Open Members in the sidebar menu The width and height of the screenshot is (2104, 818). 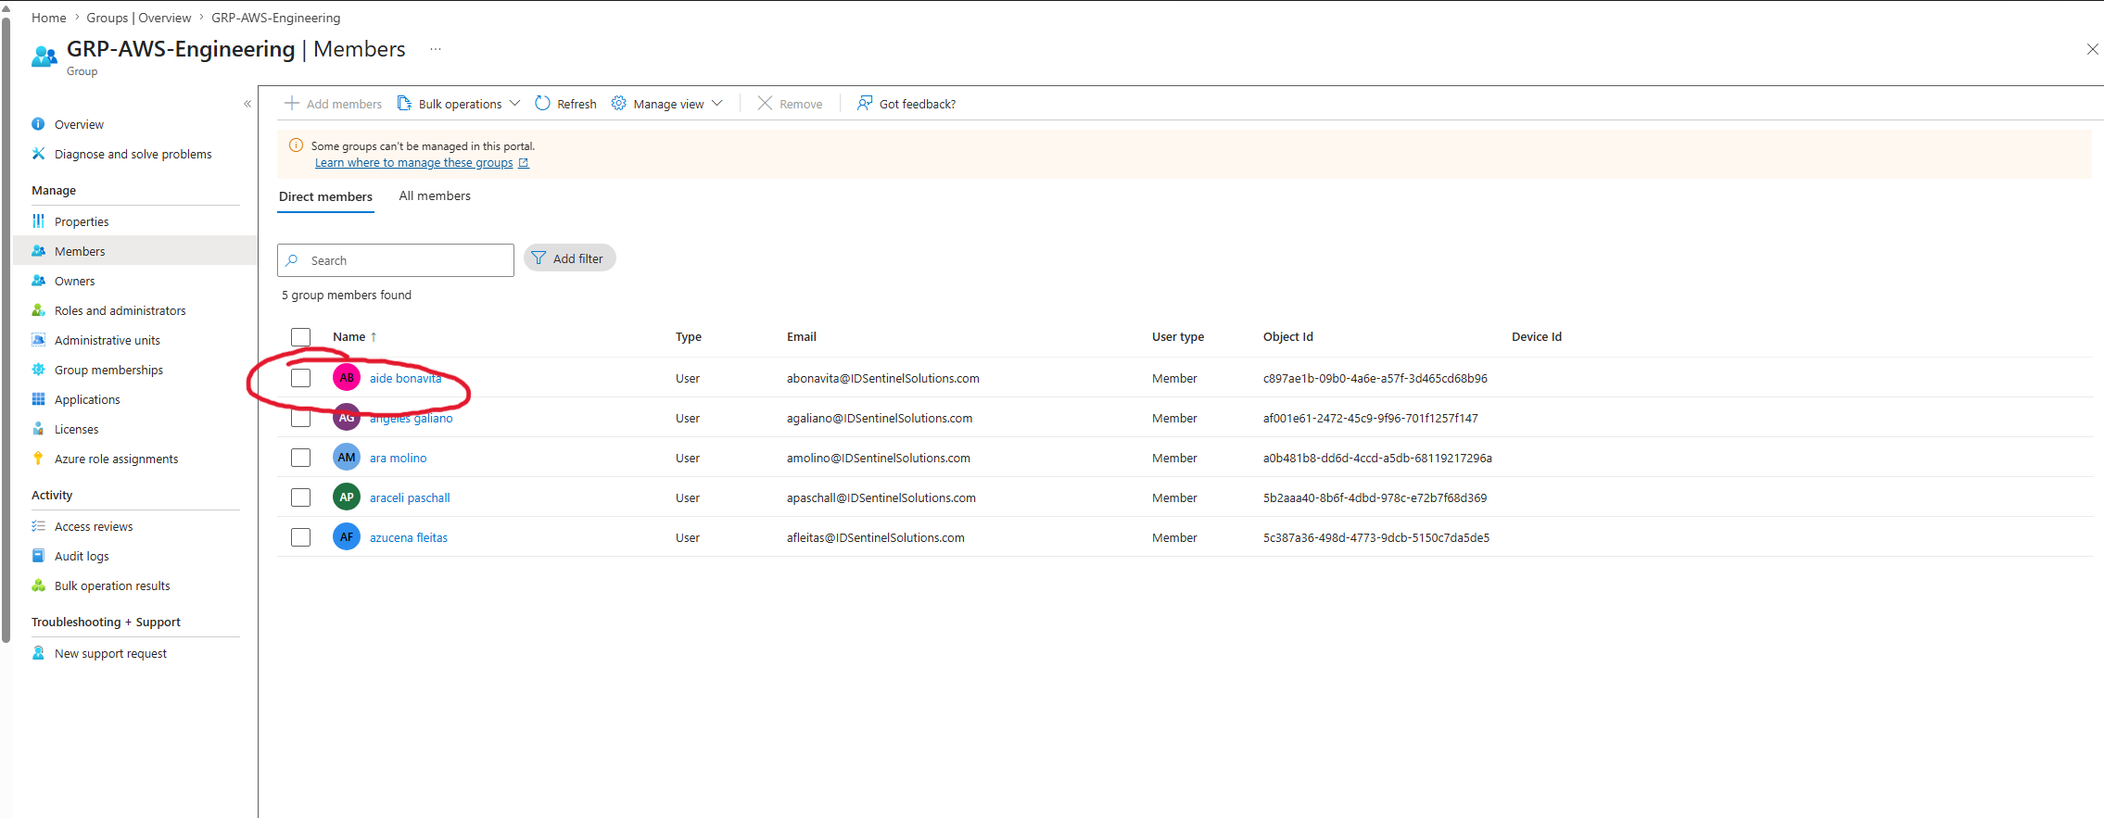135,251
